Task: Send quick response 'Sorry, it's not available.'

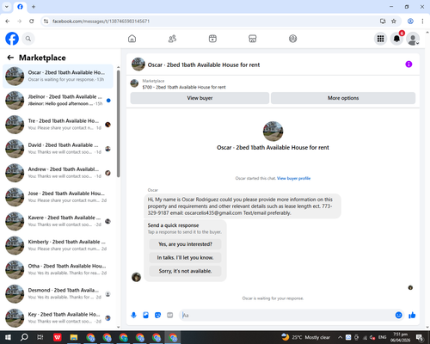Action: (185, 271)
